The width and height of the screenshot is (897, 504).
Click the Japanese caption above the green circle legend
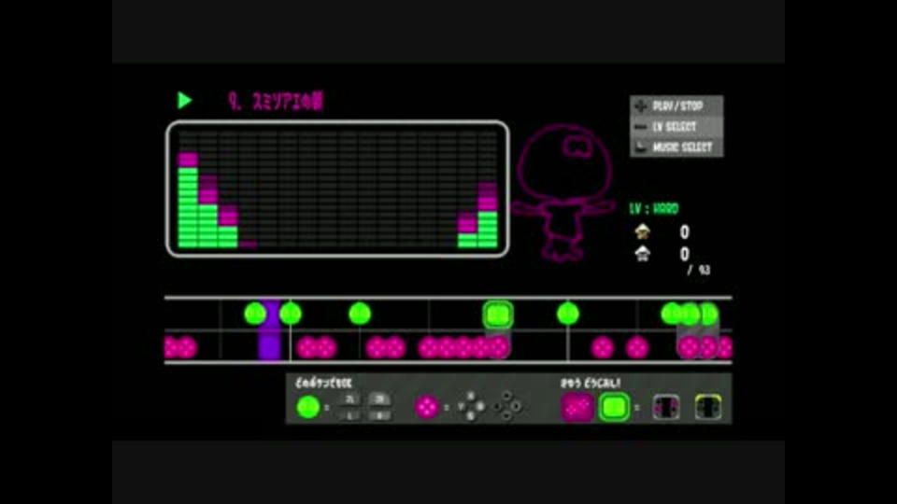coord(324,384)
